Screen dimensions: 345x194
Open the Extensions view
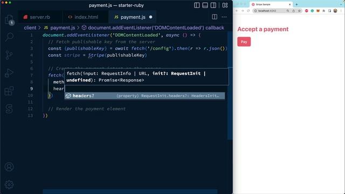click(9, 91)
